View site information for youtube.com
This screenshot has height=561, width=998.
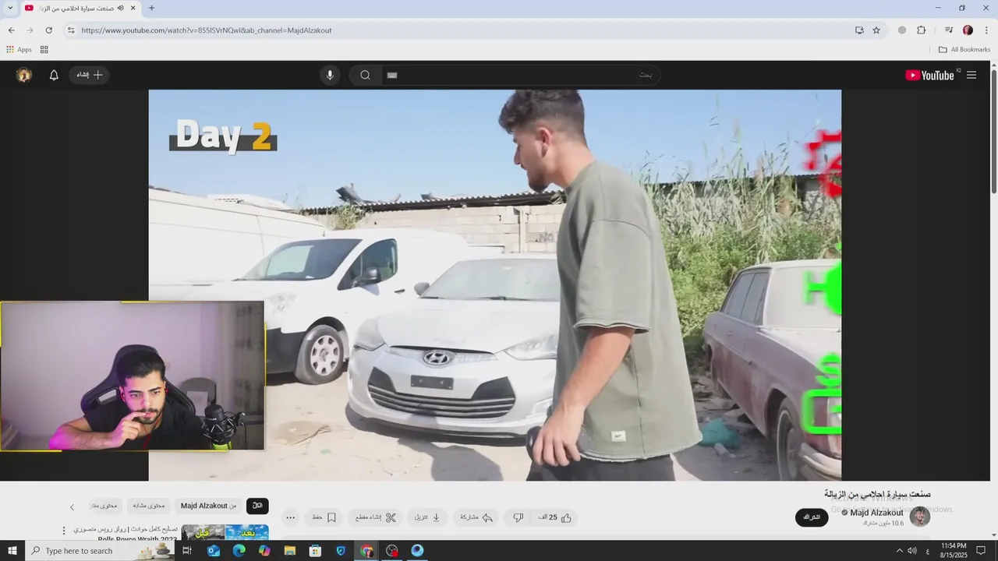[x=70, y=30]
